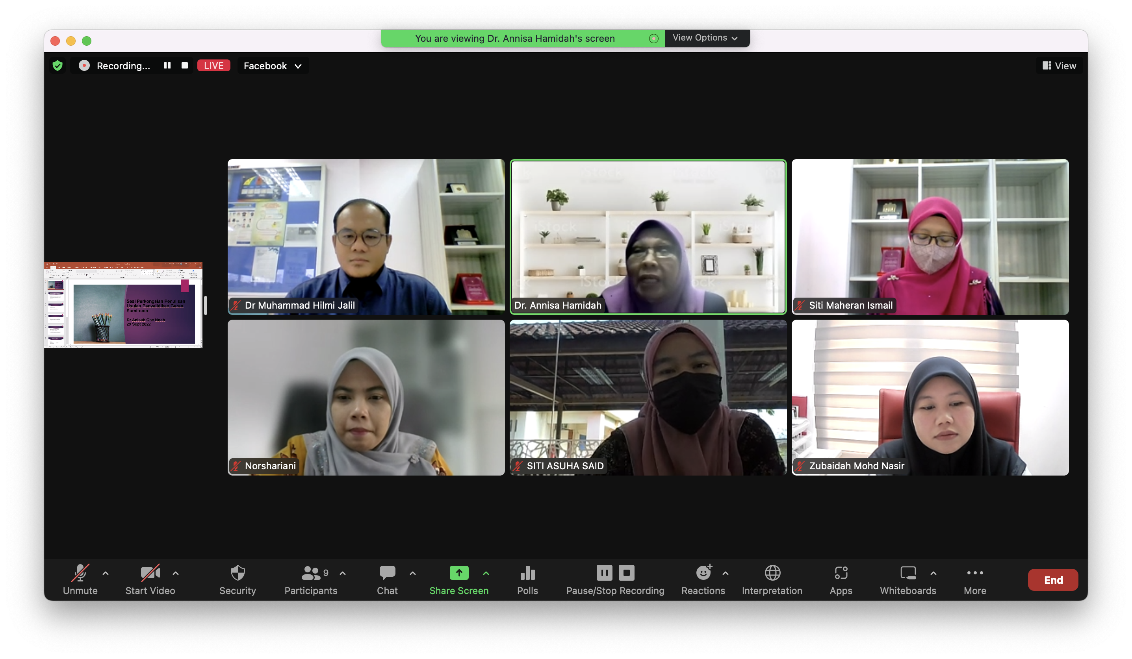Viewport: 1132px width, 659px height.
Task: Open the Apps icon
Action: click(x=841, y=573)
